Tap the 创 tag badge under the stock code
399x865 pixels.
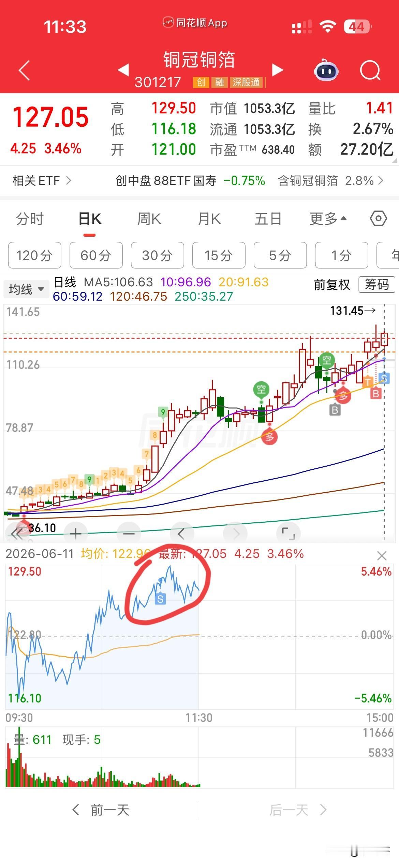coord(201,82)
